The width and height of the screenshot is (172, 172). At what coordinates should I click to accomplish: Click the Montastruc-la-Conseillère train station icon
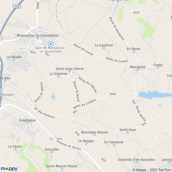click(x=51, y=44)
